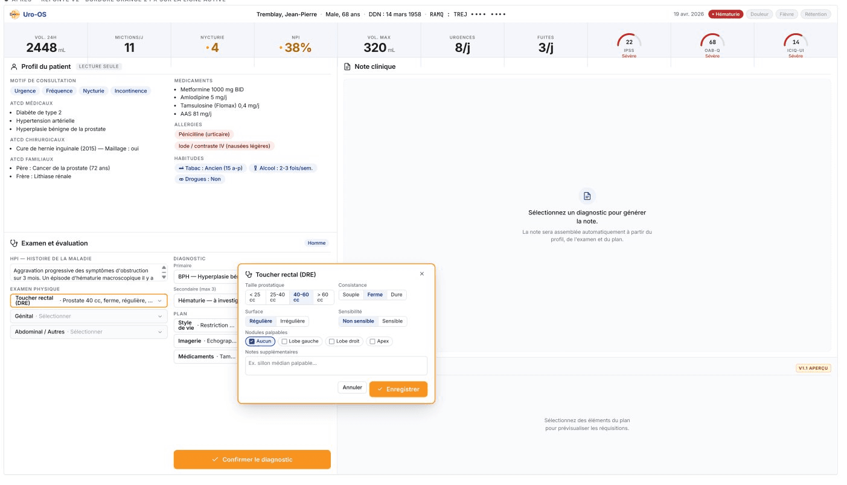Viewport: 847px width, 485px height.
Task: Open the Génital exam dropdown
Action: [x=89, y=316]
